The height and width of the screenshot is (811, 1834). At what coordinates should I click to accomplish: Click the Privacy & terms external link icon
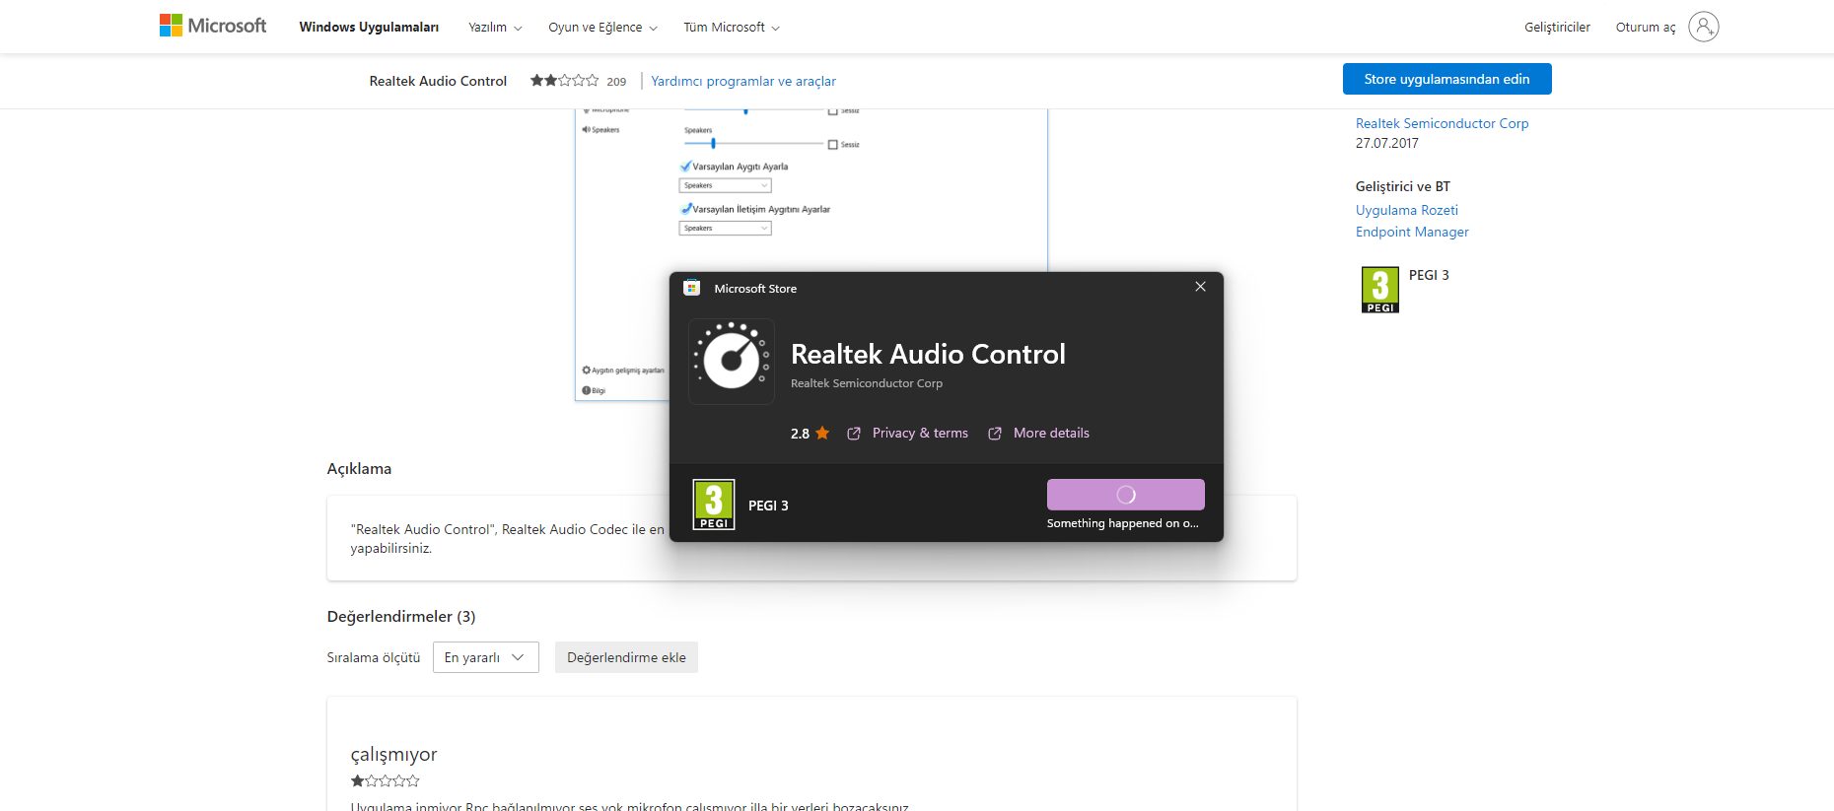[854, 434]
